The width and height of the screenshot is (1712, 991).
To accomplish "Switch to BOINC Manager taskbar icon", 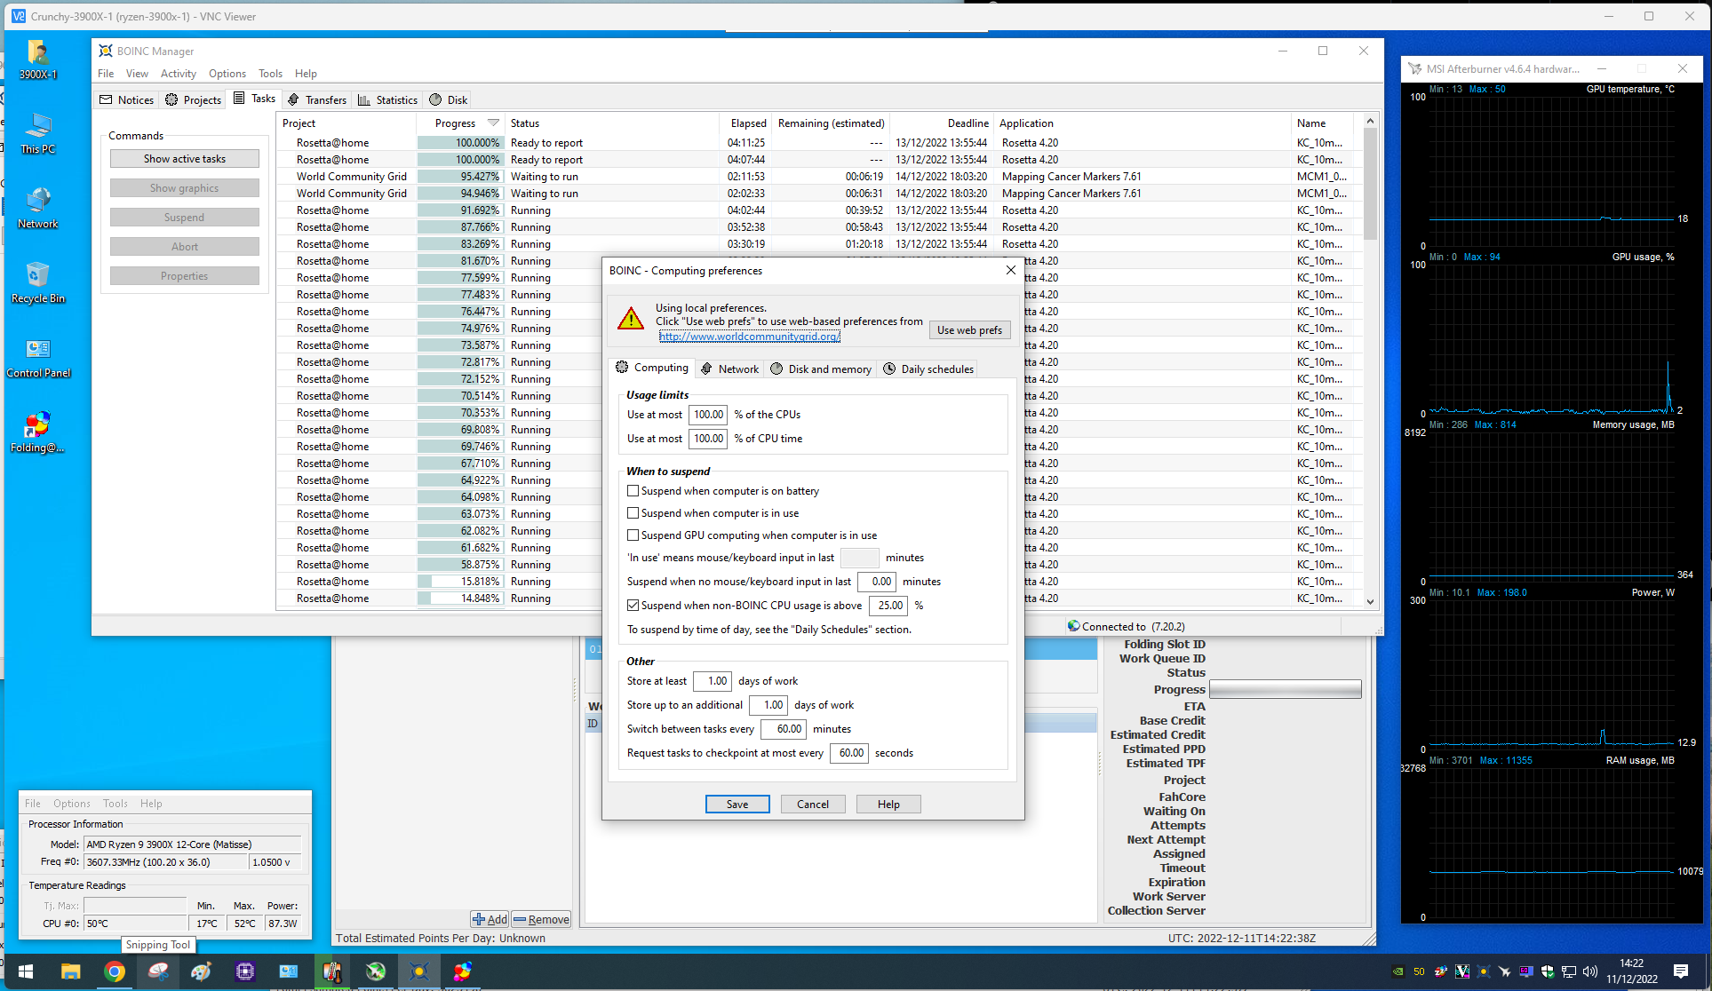I will coord(419,971).
